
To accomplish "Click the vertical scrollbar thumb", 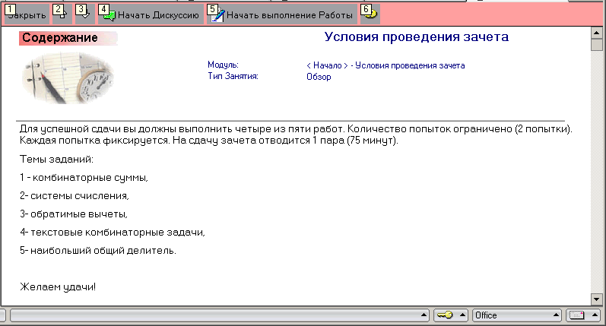I will pos(597,45).
